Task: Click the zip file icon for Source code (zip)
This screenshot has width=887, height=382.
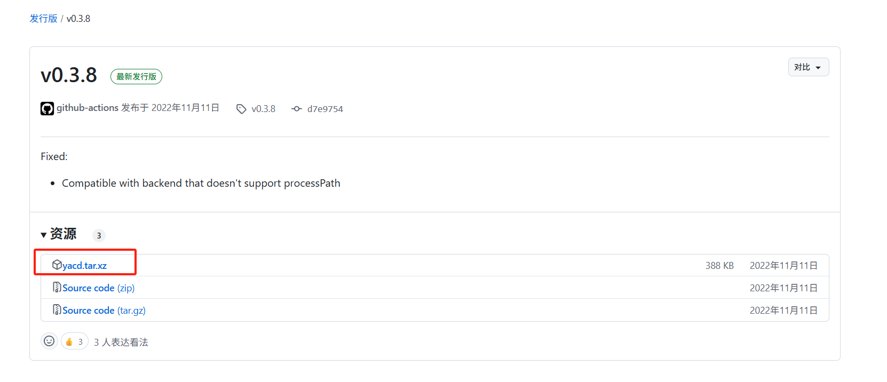Action: [x=57, y=287]
